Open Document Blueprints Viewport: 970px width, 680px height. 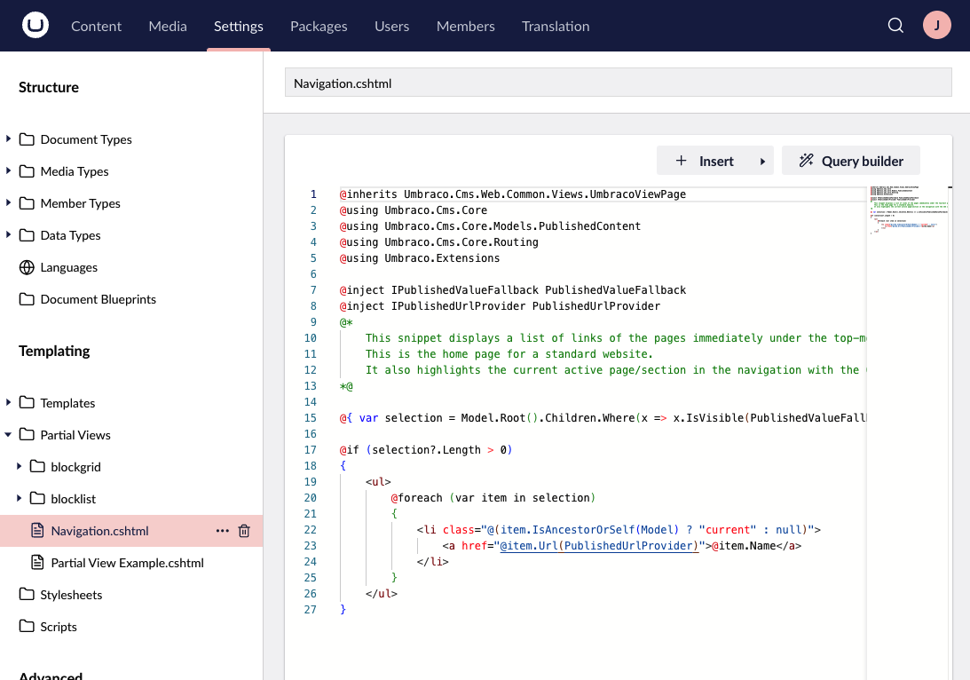coord(99,299)
